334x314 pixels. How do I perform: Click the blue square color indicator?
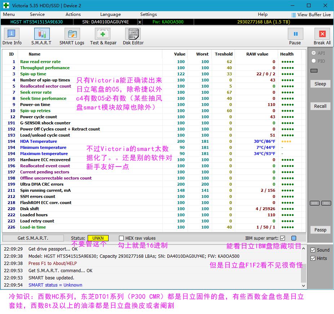tap(294, 238)
